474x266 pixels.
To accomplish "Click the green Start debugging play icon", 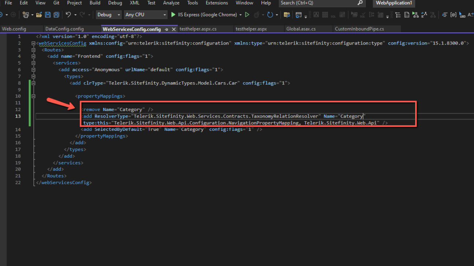I will point(173,15).
